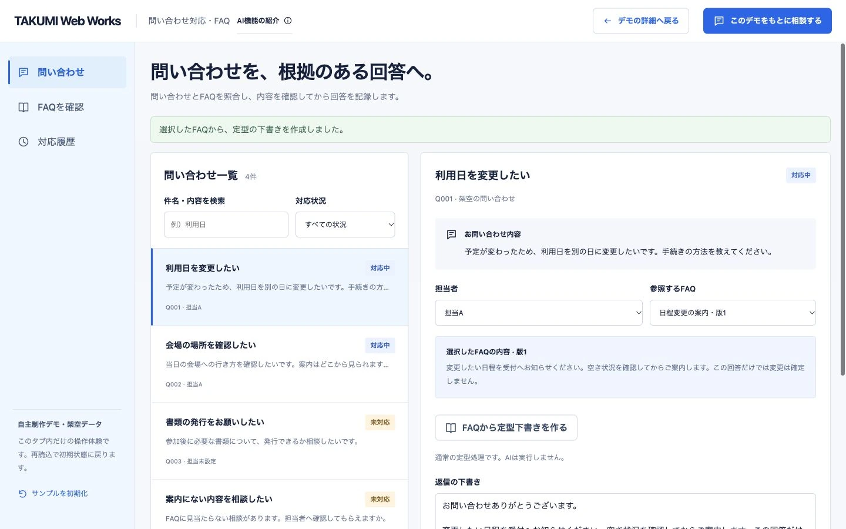This screenshot has width=846, height=529.
Task: Click the 4件 count beside 問い合わせ一覧
Action: [x=251, y=176]
